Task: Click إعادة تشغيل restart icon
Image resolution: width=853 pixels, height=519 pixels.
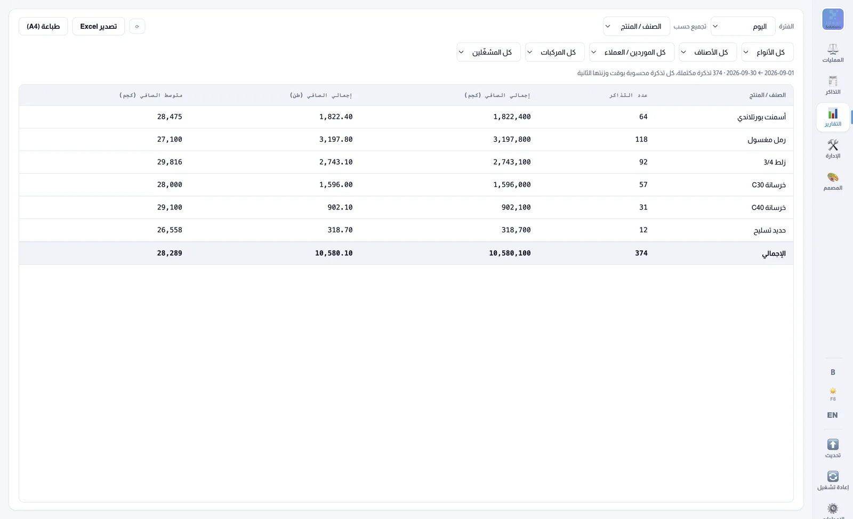Action: pyautogui.click(x=833, y=480)
